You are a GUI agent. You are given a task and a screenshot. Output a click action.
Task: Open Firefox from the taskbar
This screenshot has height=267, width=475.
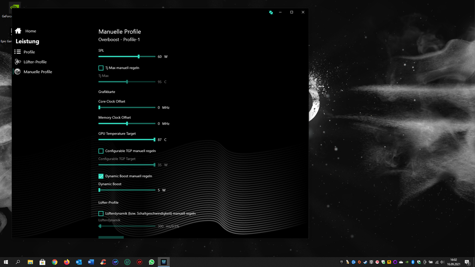[x=67, y=262]
